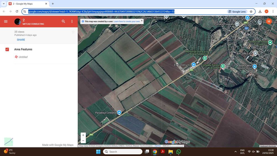Click the browser address bar URL
Image resolution: width=277 pixels, height=156 pixels.
(101, 11)
